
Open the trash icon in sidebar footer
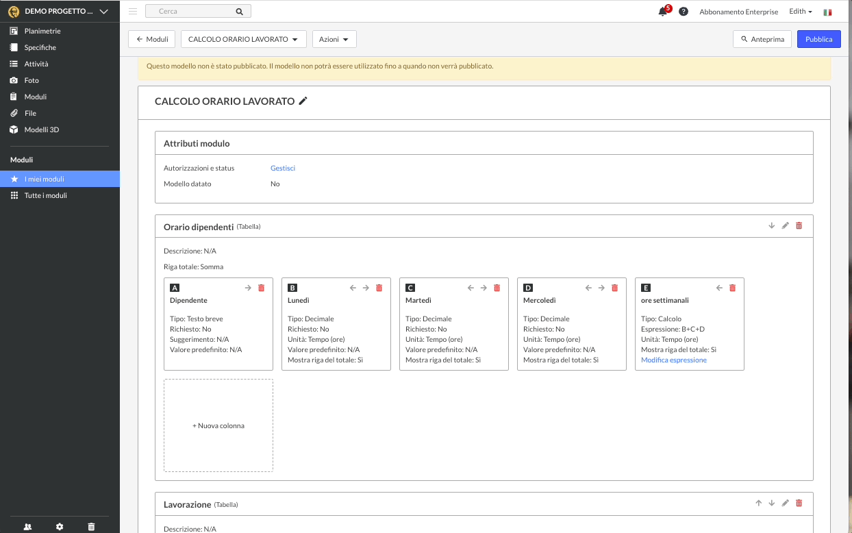tap(92, 526)
